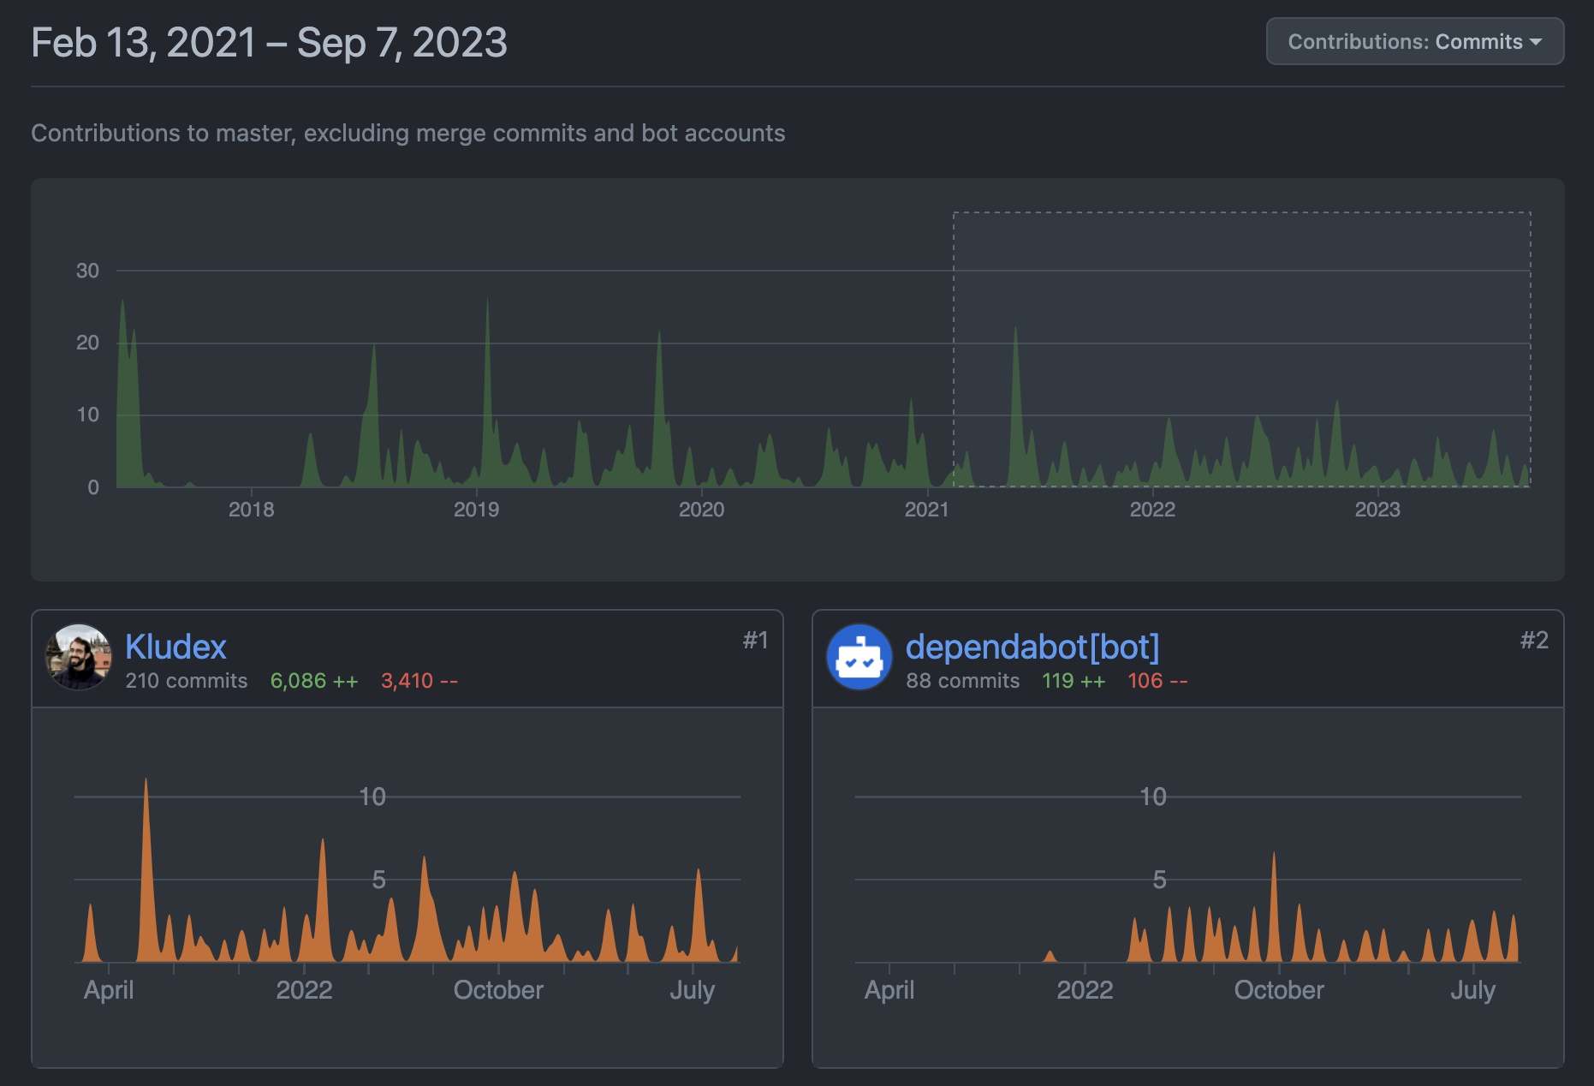The image size is (1594, 1086).
Task: Click the October label in Kludex's chart
Action: coord(498,990)
